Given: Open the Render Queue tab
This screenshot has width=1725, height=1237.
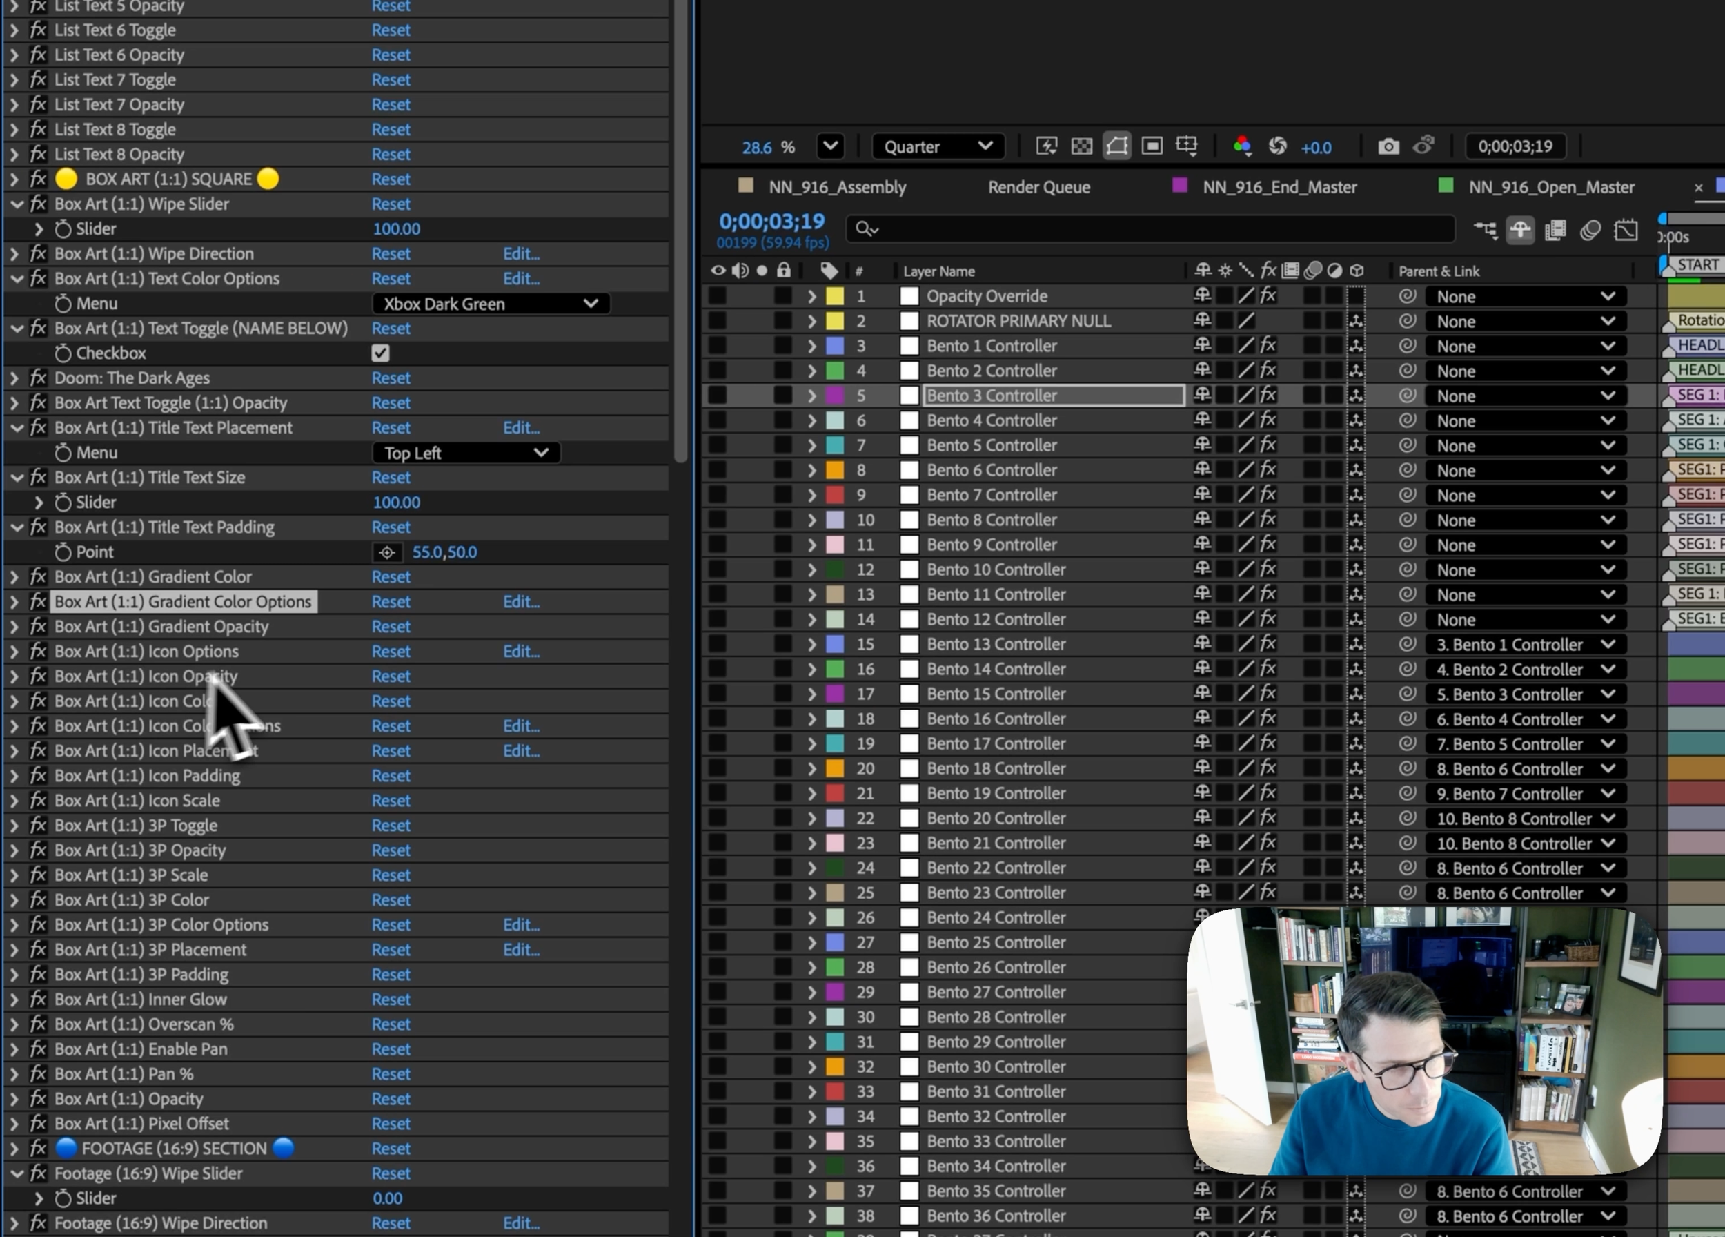Looking at the screenshot, I should click(x=1038, y=187).
